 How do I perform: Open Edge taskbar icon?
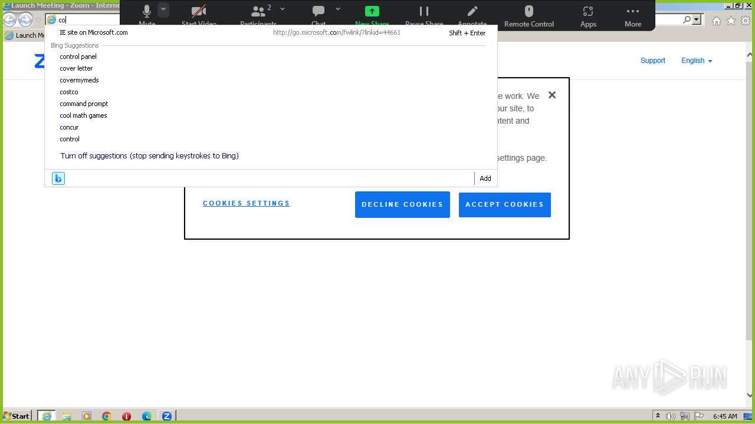[147, 416]
